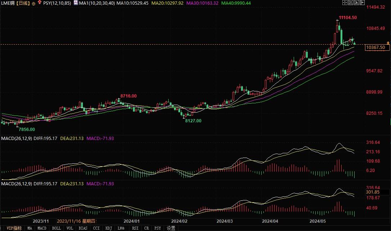Click DEA:231.13 in the upper MACD panel
Screen dimensions: 391x231
(72, 139)
